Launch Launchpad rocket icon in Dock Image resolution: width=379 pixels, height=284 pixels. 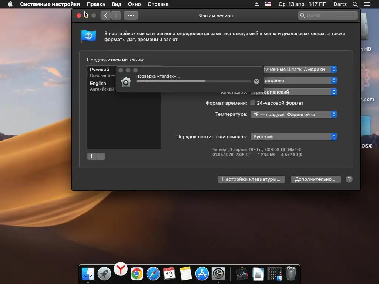point(104,274)
